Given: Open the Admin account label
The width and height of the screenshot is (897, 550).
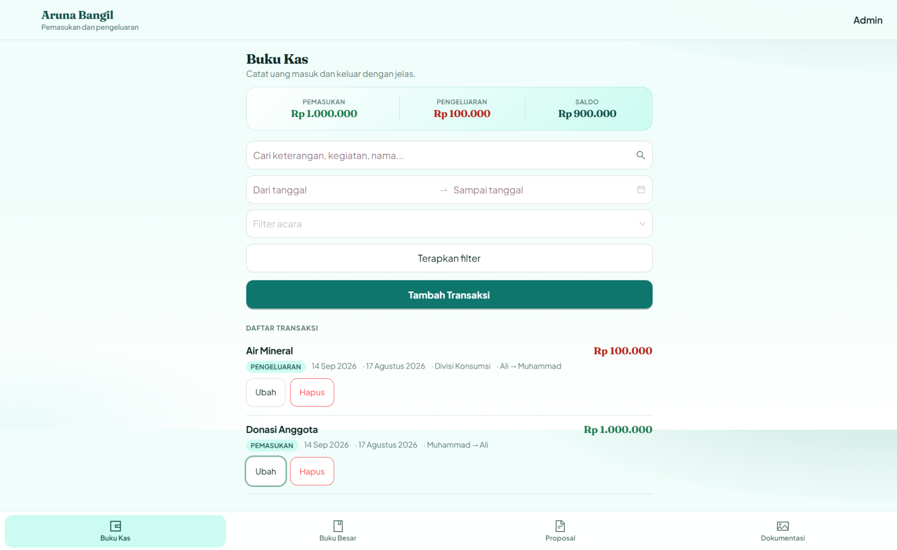Looking at the screenshot, I should coord(868,20).
